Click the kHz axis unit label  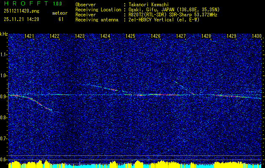(x=4, y=34)
